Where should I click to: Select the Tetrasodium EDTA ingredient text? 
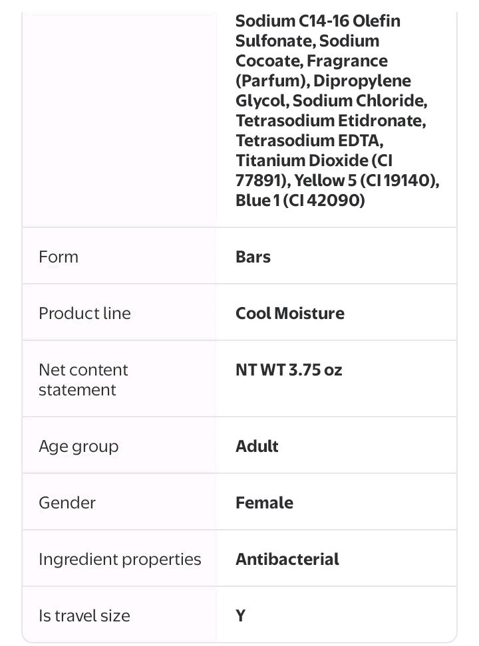point(309,140)
